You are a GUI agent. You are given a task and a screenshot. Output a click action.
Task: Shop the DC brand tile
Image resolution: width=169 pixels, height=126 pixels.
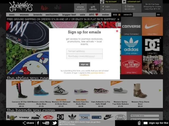click(x=152, y=45)
